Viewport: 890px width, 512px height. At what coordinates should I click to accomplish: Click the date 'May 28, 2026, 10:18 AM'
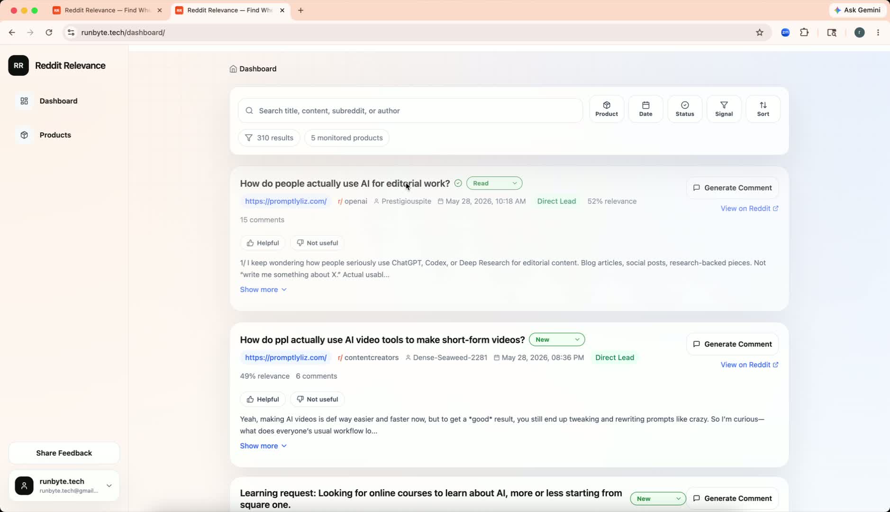point(481,201)
